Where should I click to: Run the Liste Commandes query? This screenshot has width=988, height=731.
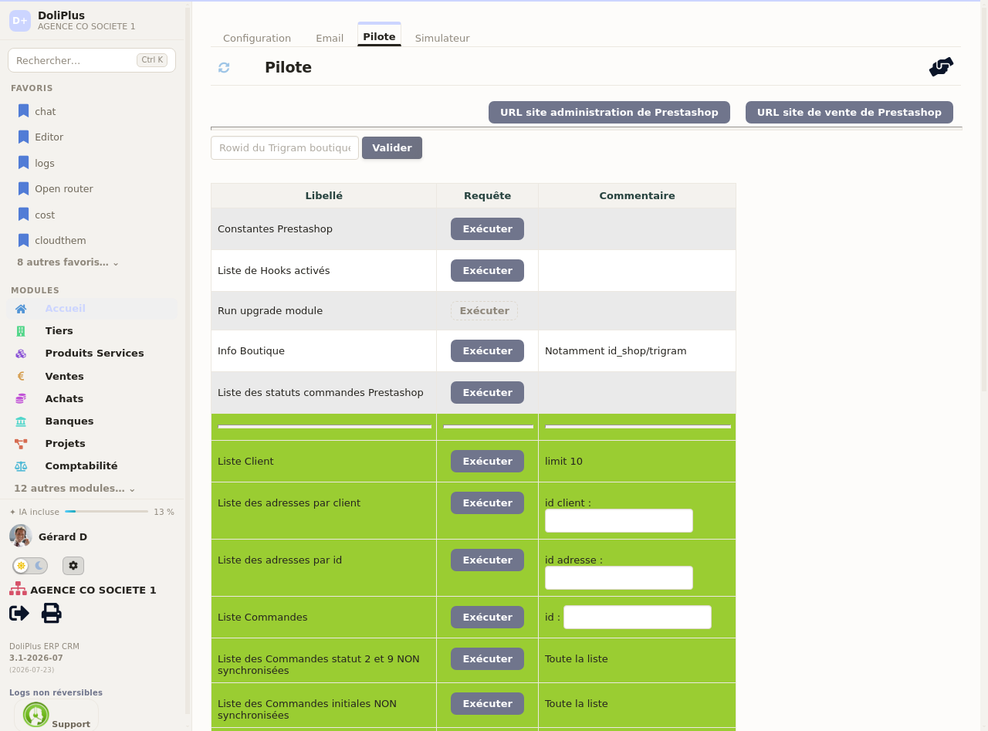click(x=487, y=618)
